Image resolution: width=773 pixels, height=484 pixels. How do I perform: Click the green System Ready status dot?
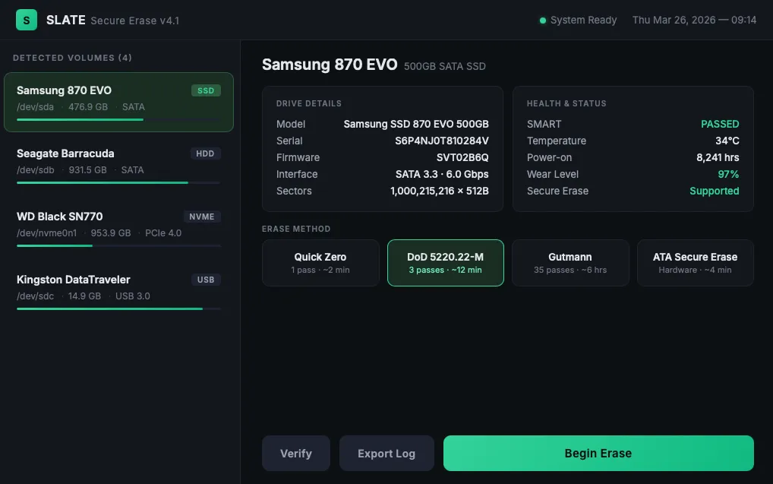[542, 21]
